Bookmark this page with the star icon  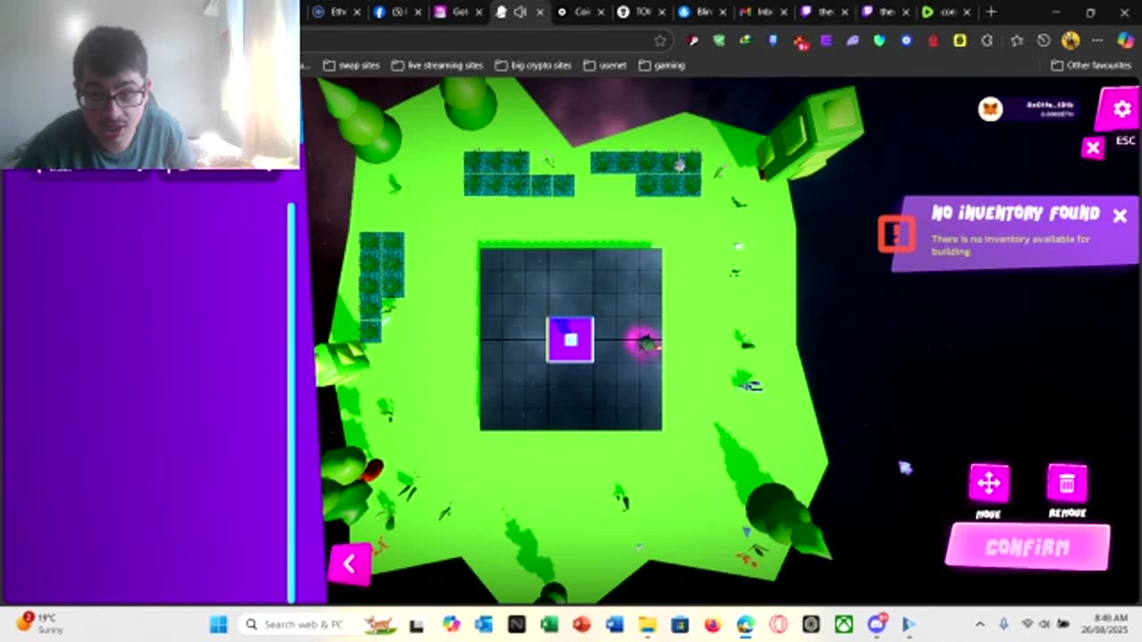tap(660, 40)
